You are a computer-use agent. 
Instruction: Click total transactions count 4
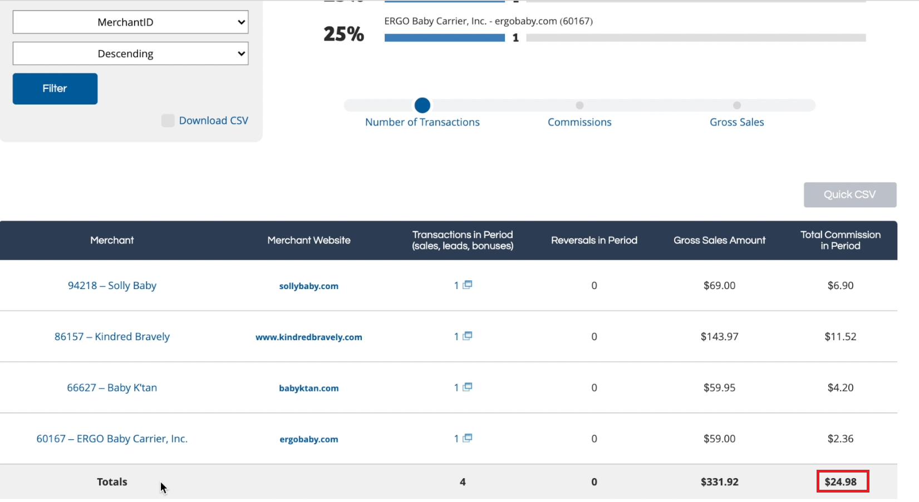[x=463, y=482]
